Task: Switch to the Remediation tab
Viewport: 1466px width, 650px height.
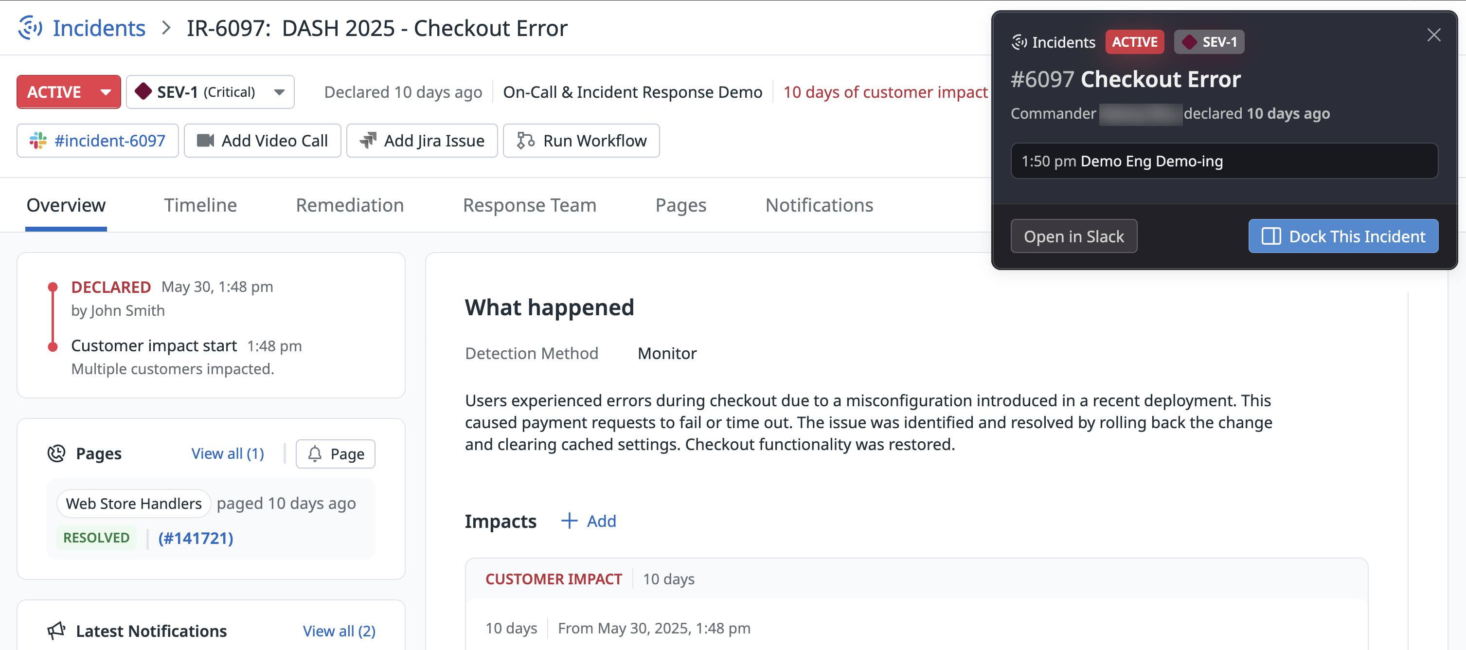Action: (349, 205)
